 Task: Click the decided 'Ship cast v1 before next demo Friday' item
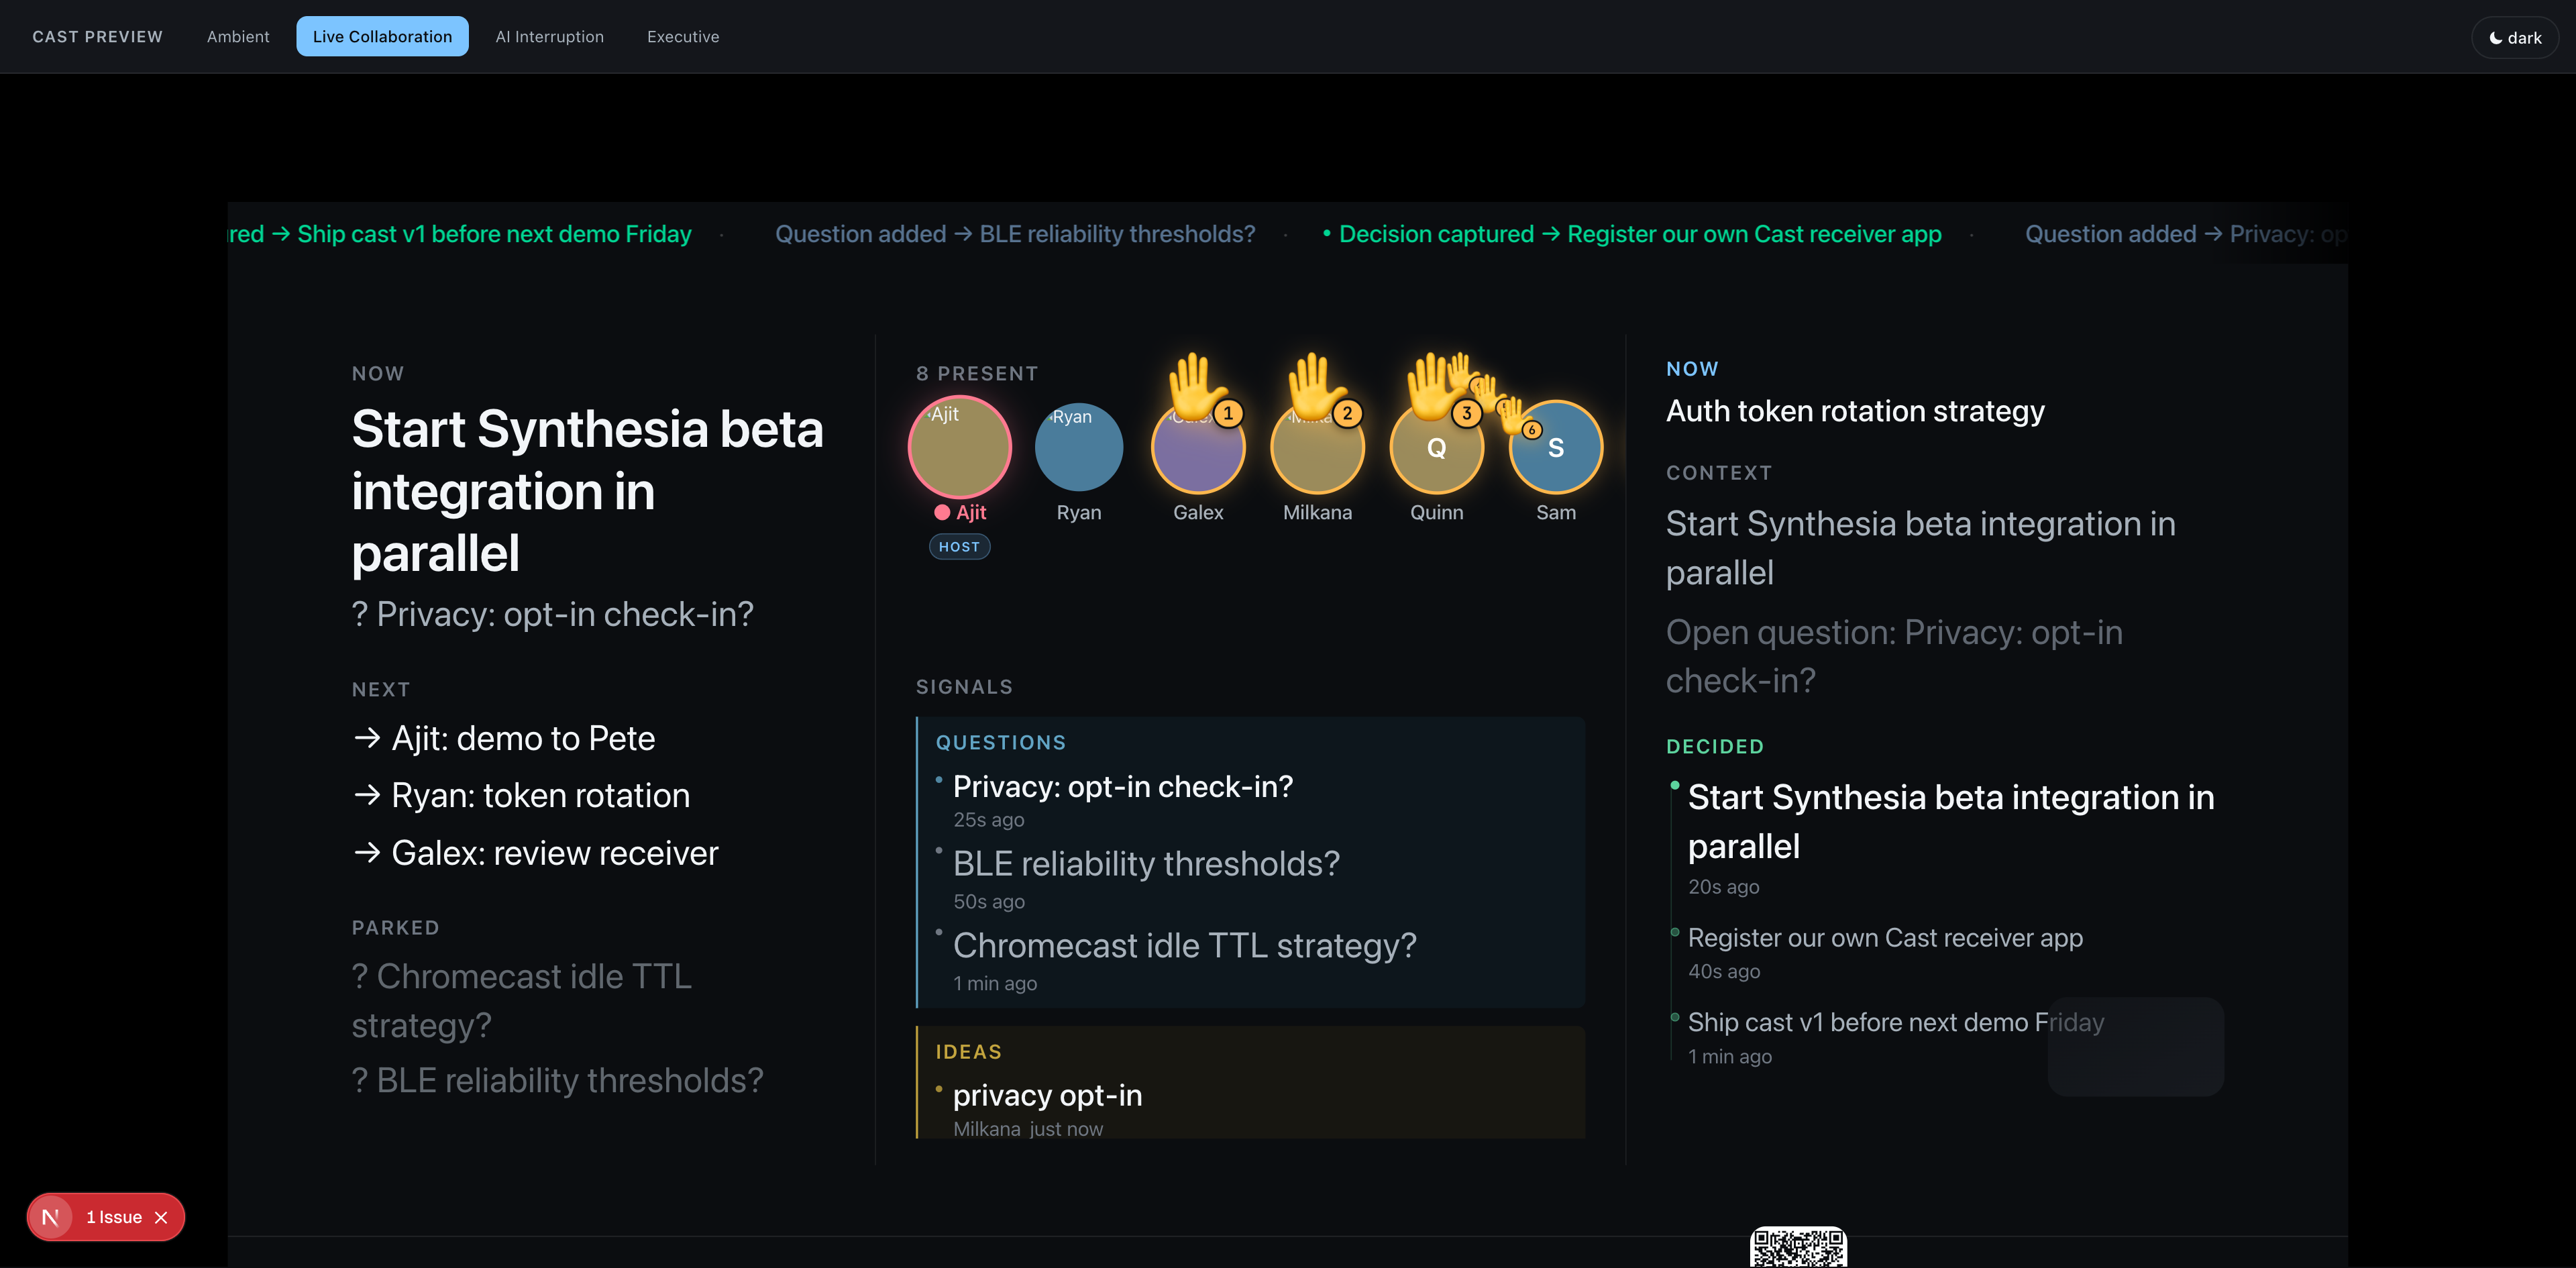(x=1896, y=1022)
